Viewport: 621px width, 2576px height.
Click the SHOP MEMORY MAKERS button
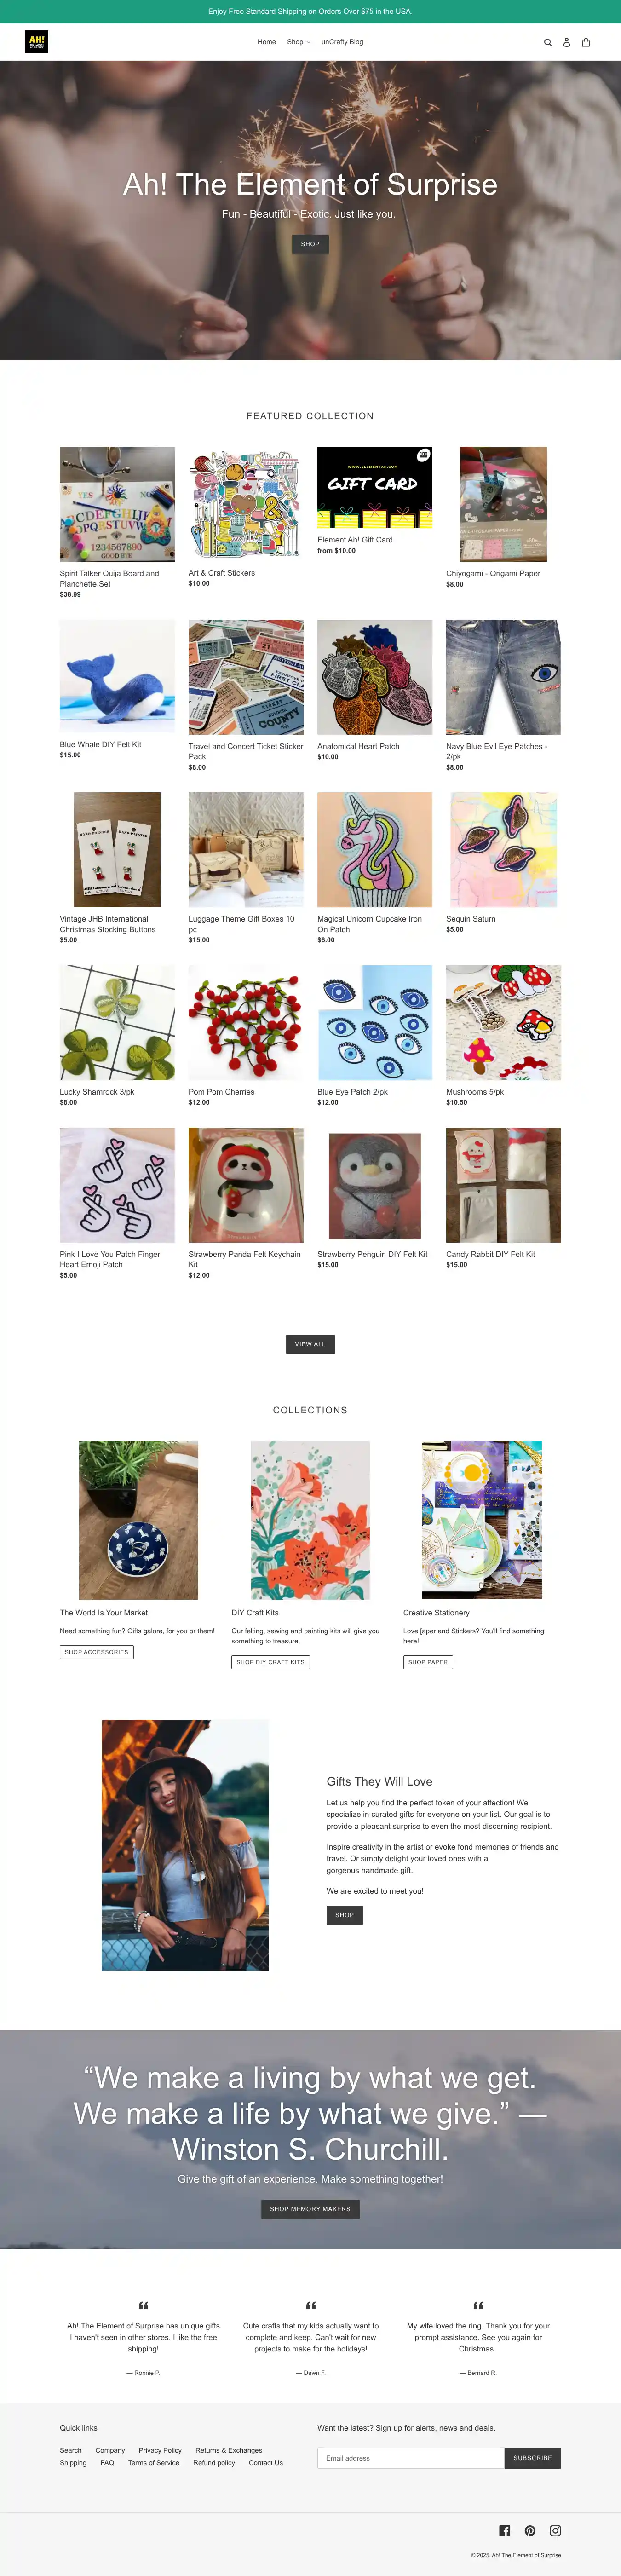[x=310, y=2209]
